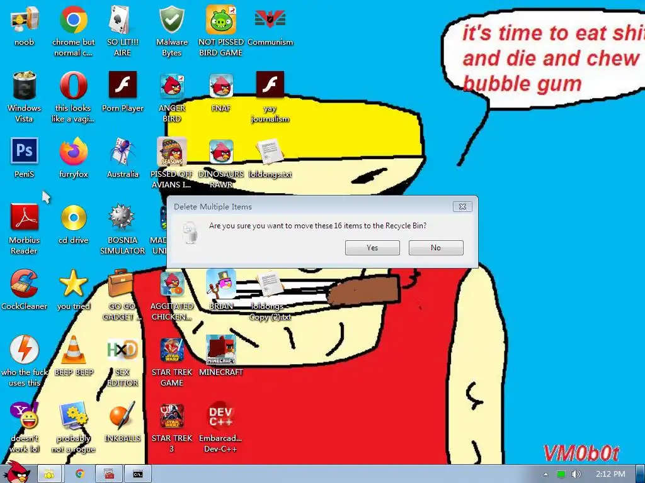Click the Photoshop 'Ps' desktop icon
The width and height of the screenshot is (645, 483).
pos(25,151)
